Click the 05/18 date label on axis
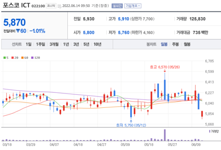221x150 pixels. [x=149, y=145]
